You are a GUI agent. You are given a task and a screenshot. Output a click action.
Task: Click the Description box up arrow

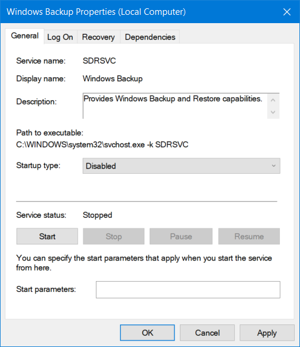pos(273,100)
